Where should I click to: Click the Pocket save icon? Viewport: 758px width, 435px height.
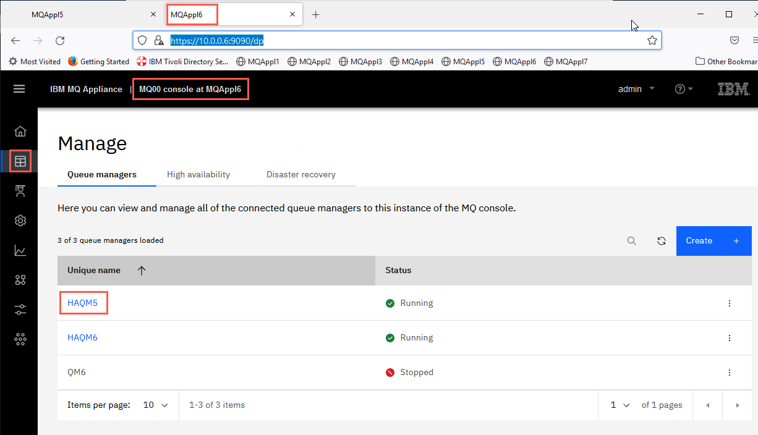point(735,40)
